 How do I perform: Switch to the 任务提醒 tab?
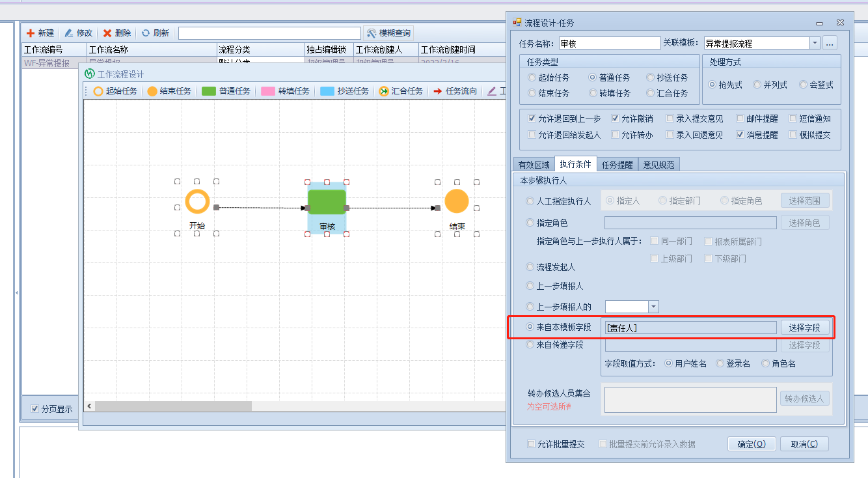pos(617,165)
